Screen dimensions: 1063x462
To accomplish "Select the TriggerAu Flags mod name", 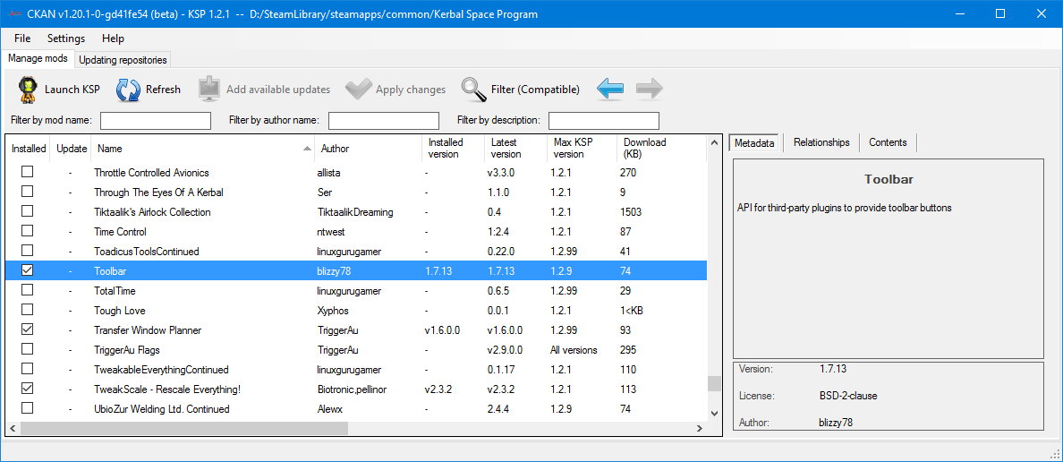I will pyautogui.click(x=127, y=350).
